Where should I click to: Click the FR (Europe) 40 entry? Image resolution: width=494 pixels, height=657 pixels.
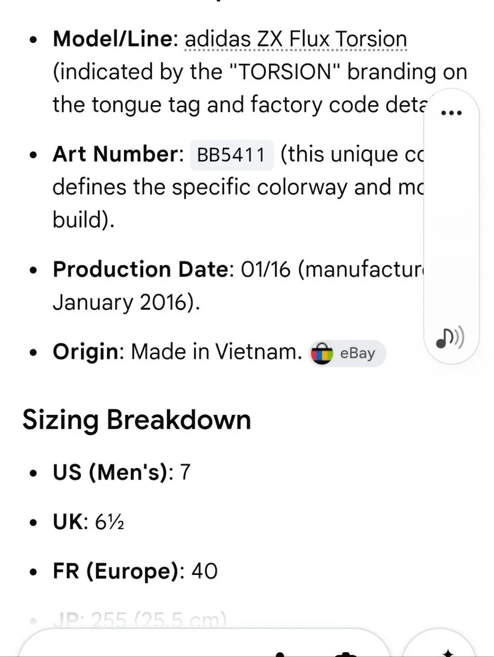click(x=135, y=571)
